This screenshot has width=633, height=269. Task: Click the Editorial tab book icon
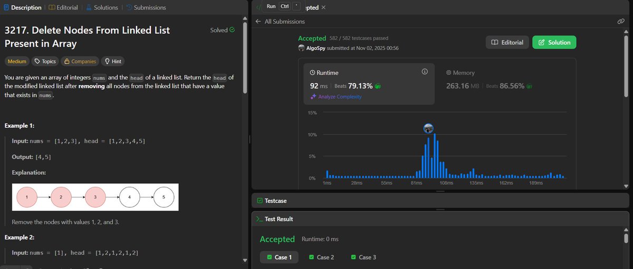(x=52, y=7)
